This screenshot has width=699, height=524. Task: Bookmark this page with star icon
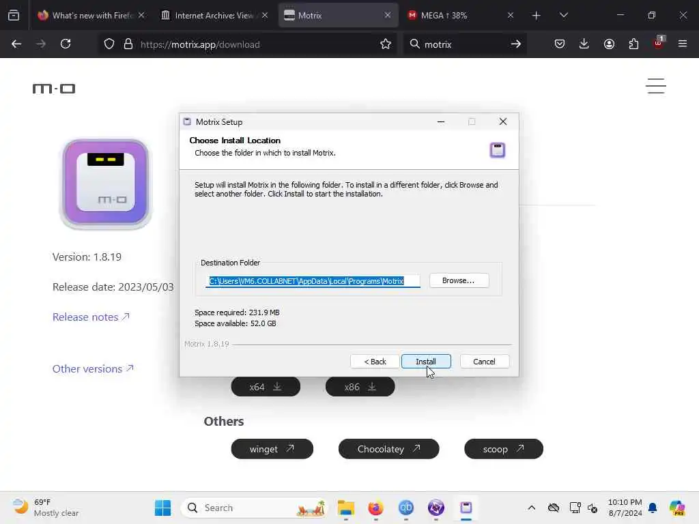coord(386,44)
